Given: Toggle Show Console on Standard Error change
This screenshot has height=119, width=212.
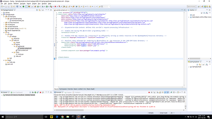Looking at the screenshot, I should (168, 92).
